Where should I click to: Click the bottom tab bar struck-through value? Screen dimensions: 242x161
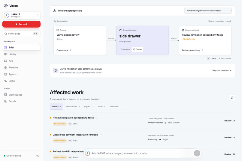point(155,123)
